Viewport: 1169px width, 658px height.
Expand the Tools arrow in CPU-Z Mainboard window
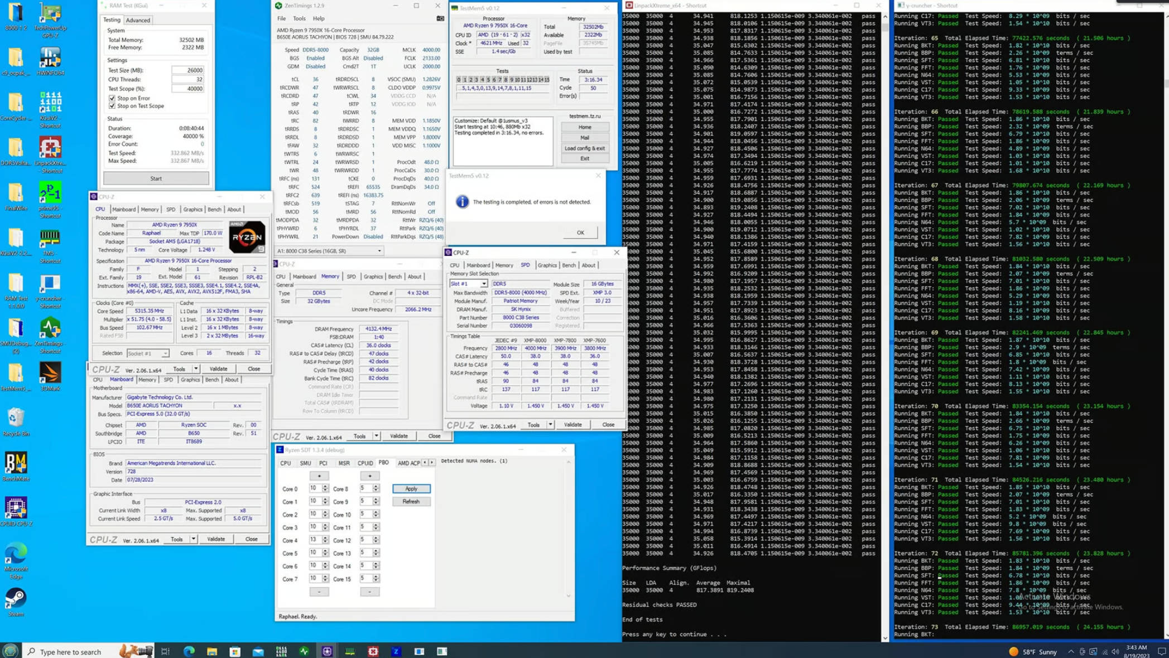tap(193, 539)
